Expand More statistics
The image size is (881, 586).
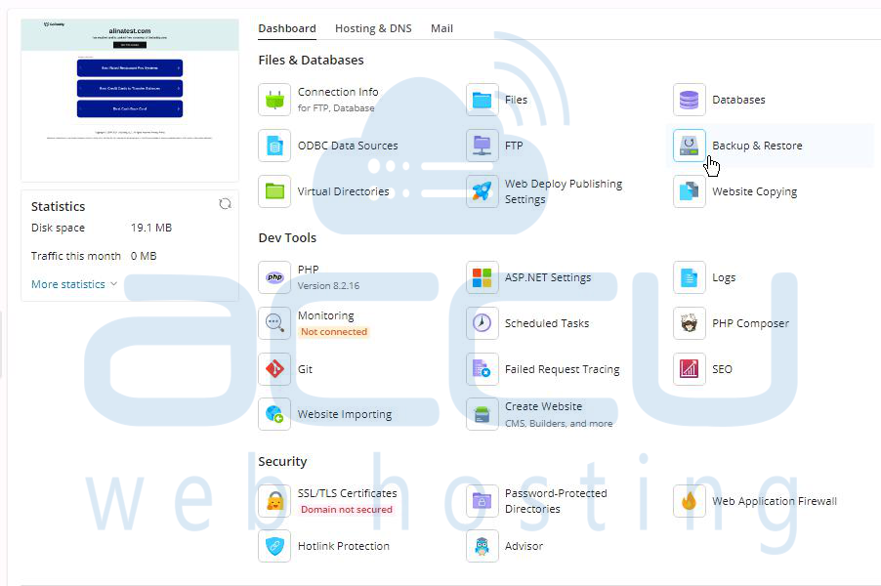click(x=74, y=284)
